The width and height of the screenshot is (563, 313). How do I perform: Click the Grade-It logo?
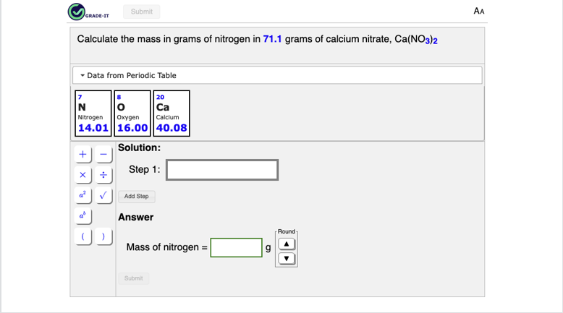point(88,12)
